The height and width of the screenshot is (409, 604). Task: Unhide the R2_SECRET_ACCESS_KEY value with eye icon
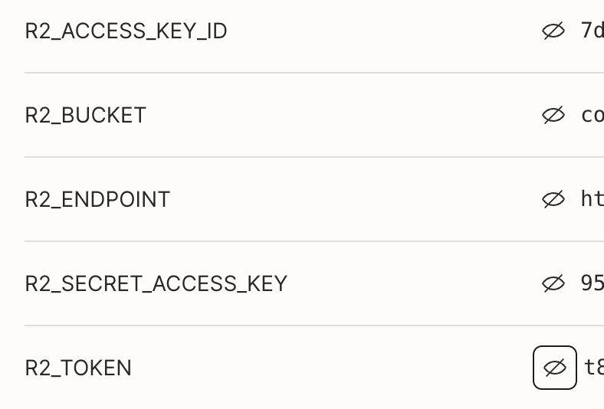tap(553, 283)
